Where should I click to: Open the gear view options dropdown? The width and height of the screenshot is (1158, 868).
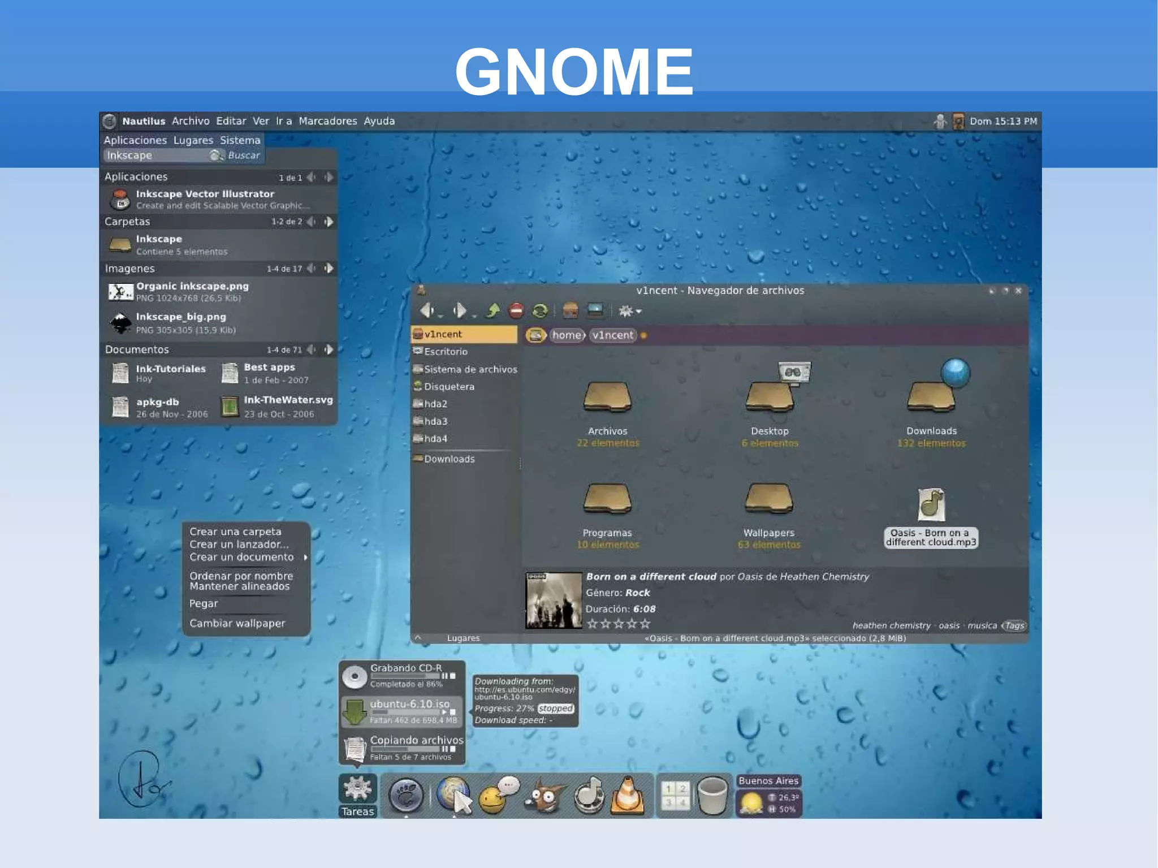pyautogui.click(x=630, y=311)
